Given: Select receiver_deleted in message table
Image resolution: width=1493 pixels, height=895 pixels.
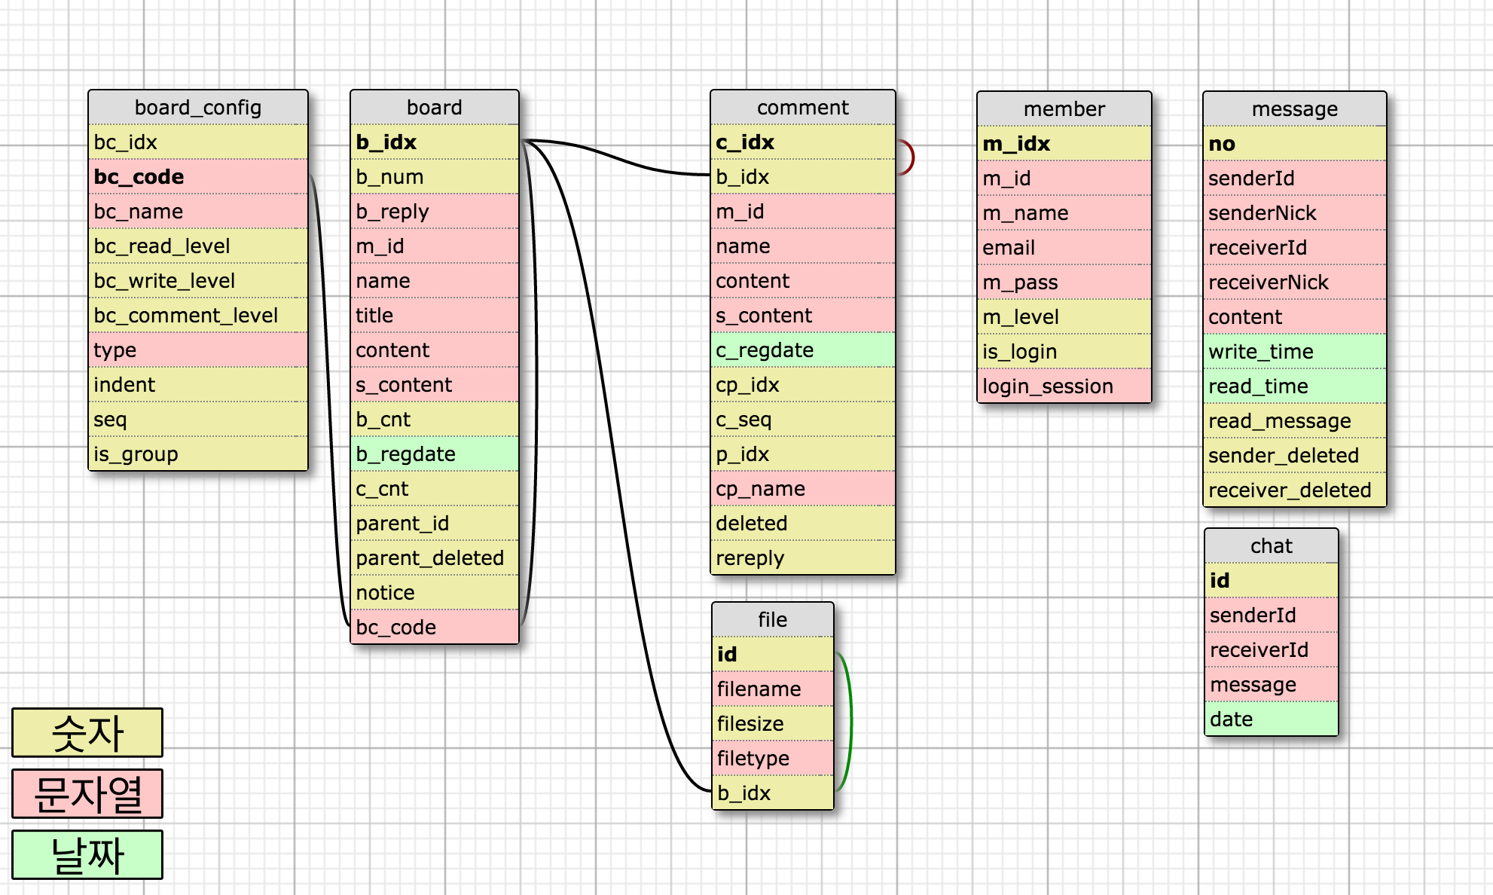Looking at the screenshot, I should click(1294, 490).
